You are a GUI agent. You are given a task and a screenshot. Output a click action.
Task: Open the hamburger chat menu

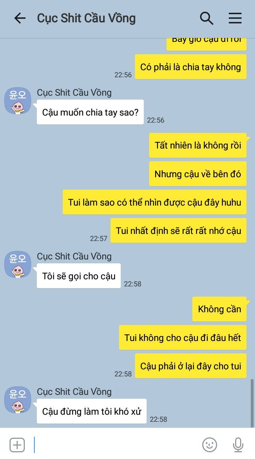pos(235,18)
